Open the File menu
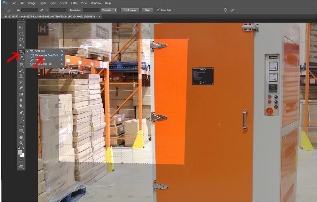Screen dimensions: 317x202 [x=14, y=3]
